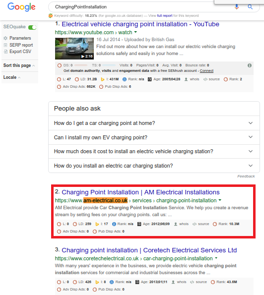Click the Google logo
Image resolution: width=264 pixels, height=295 pixels.
(21, 7)
